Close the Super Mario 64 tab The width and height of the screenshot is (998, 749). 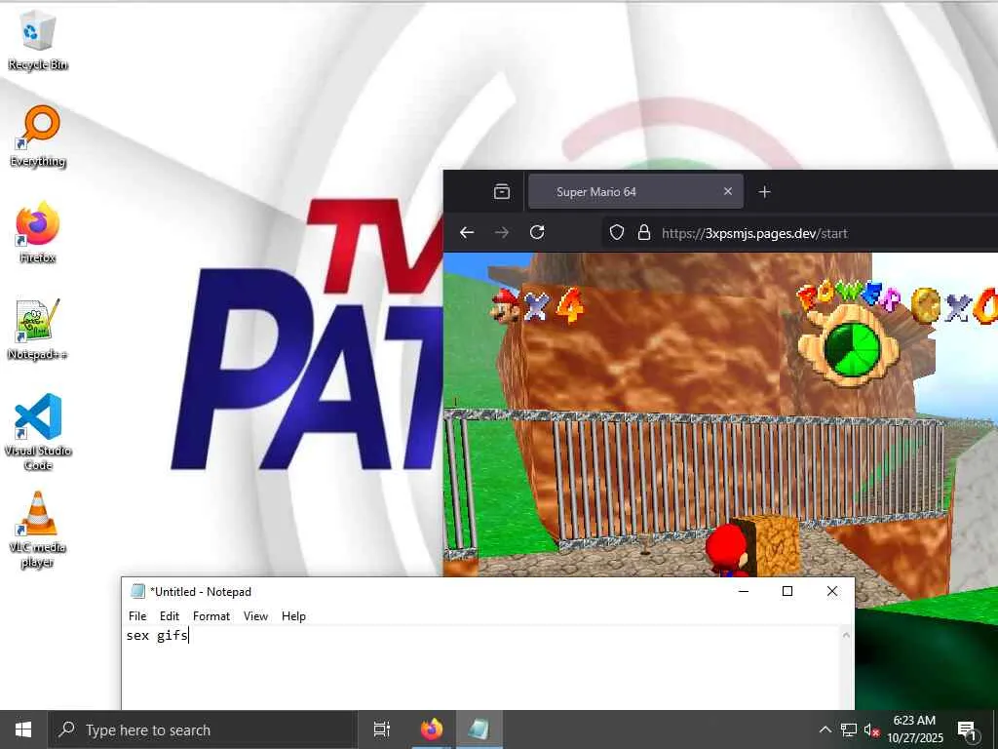tap(727, 191)
